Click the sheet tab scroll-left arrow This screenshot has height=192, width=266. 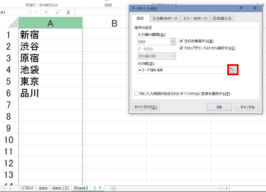pyautogui.click(x=4, y=188)
